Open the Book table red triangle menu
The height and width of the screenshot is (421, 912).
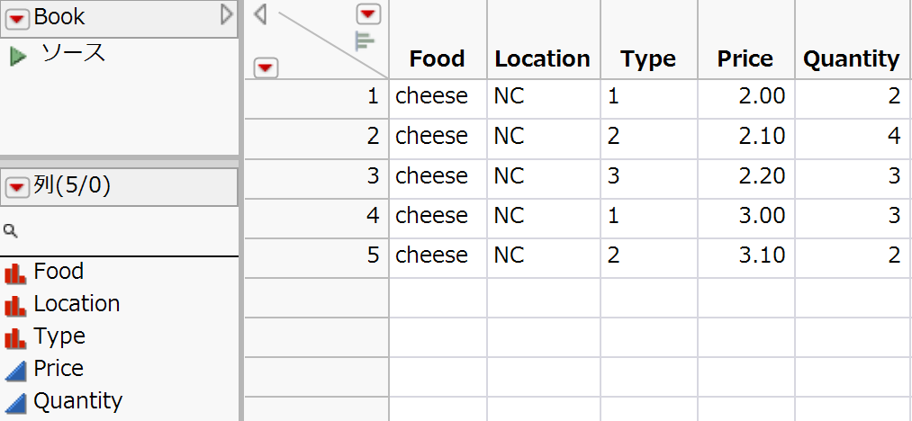(x=19, y=16)
